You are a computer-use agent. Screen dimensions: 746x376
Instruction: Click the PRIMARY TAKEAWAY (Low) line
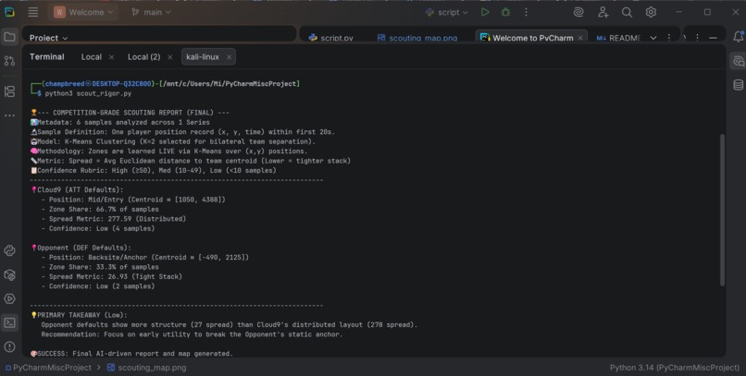(x=79, y=315)
